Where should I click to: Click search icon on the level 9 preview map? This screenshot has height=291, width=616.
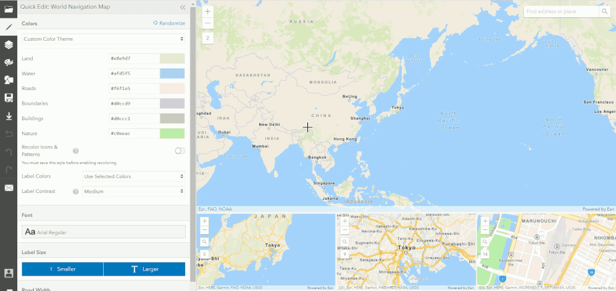345,242
